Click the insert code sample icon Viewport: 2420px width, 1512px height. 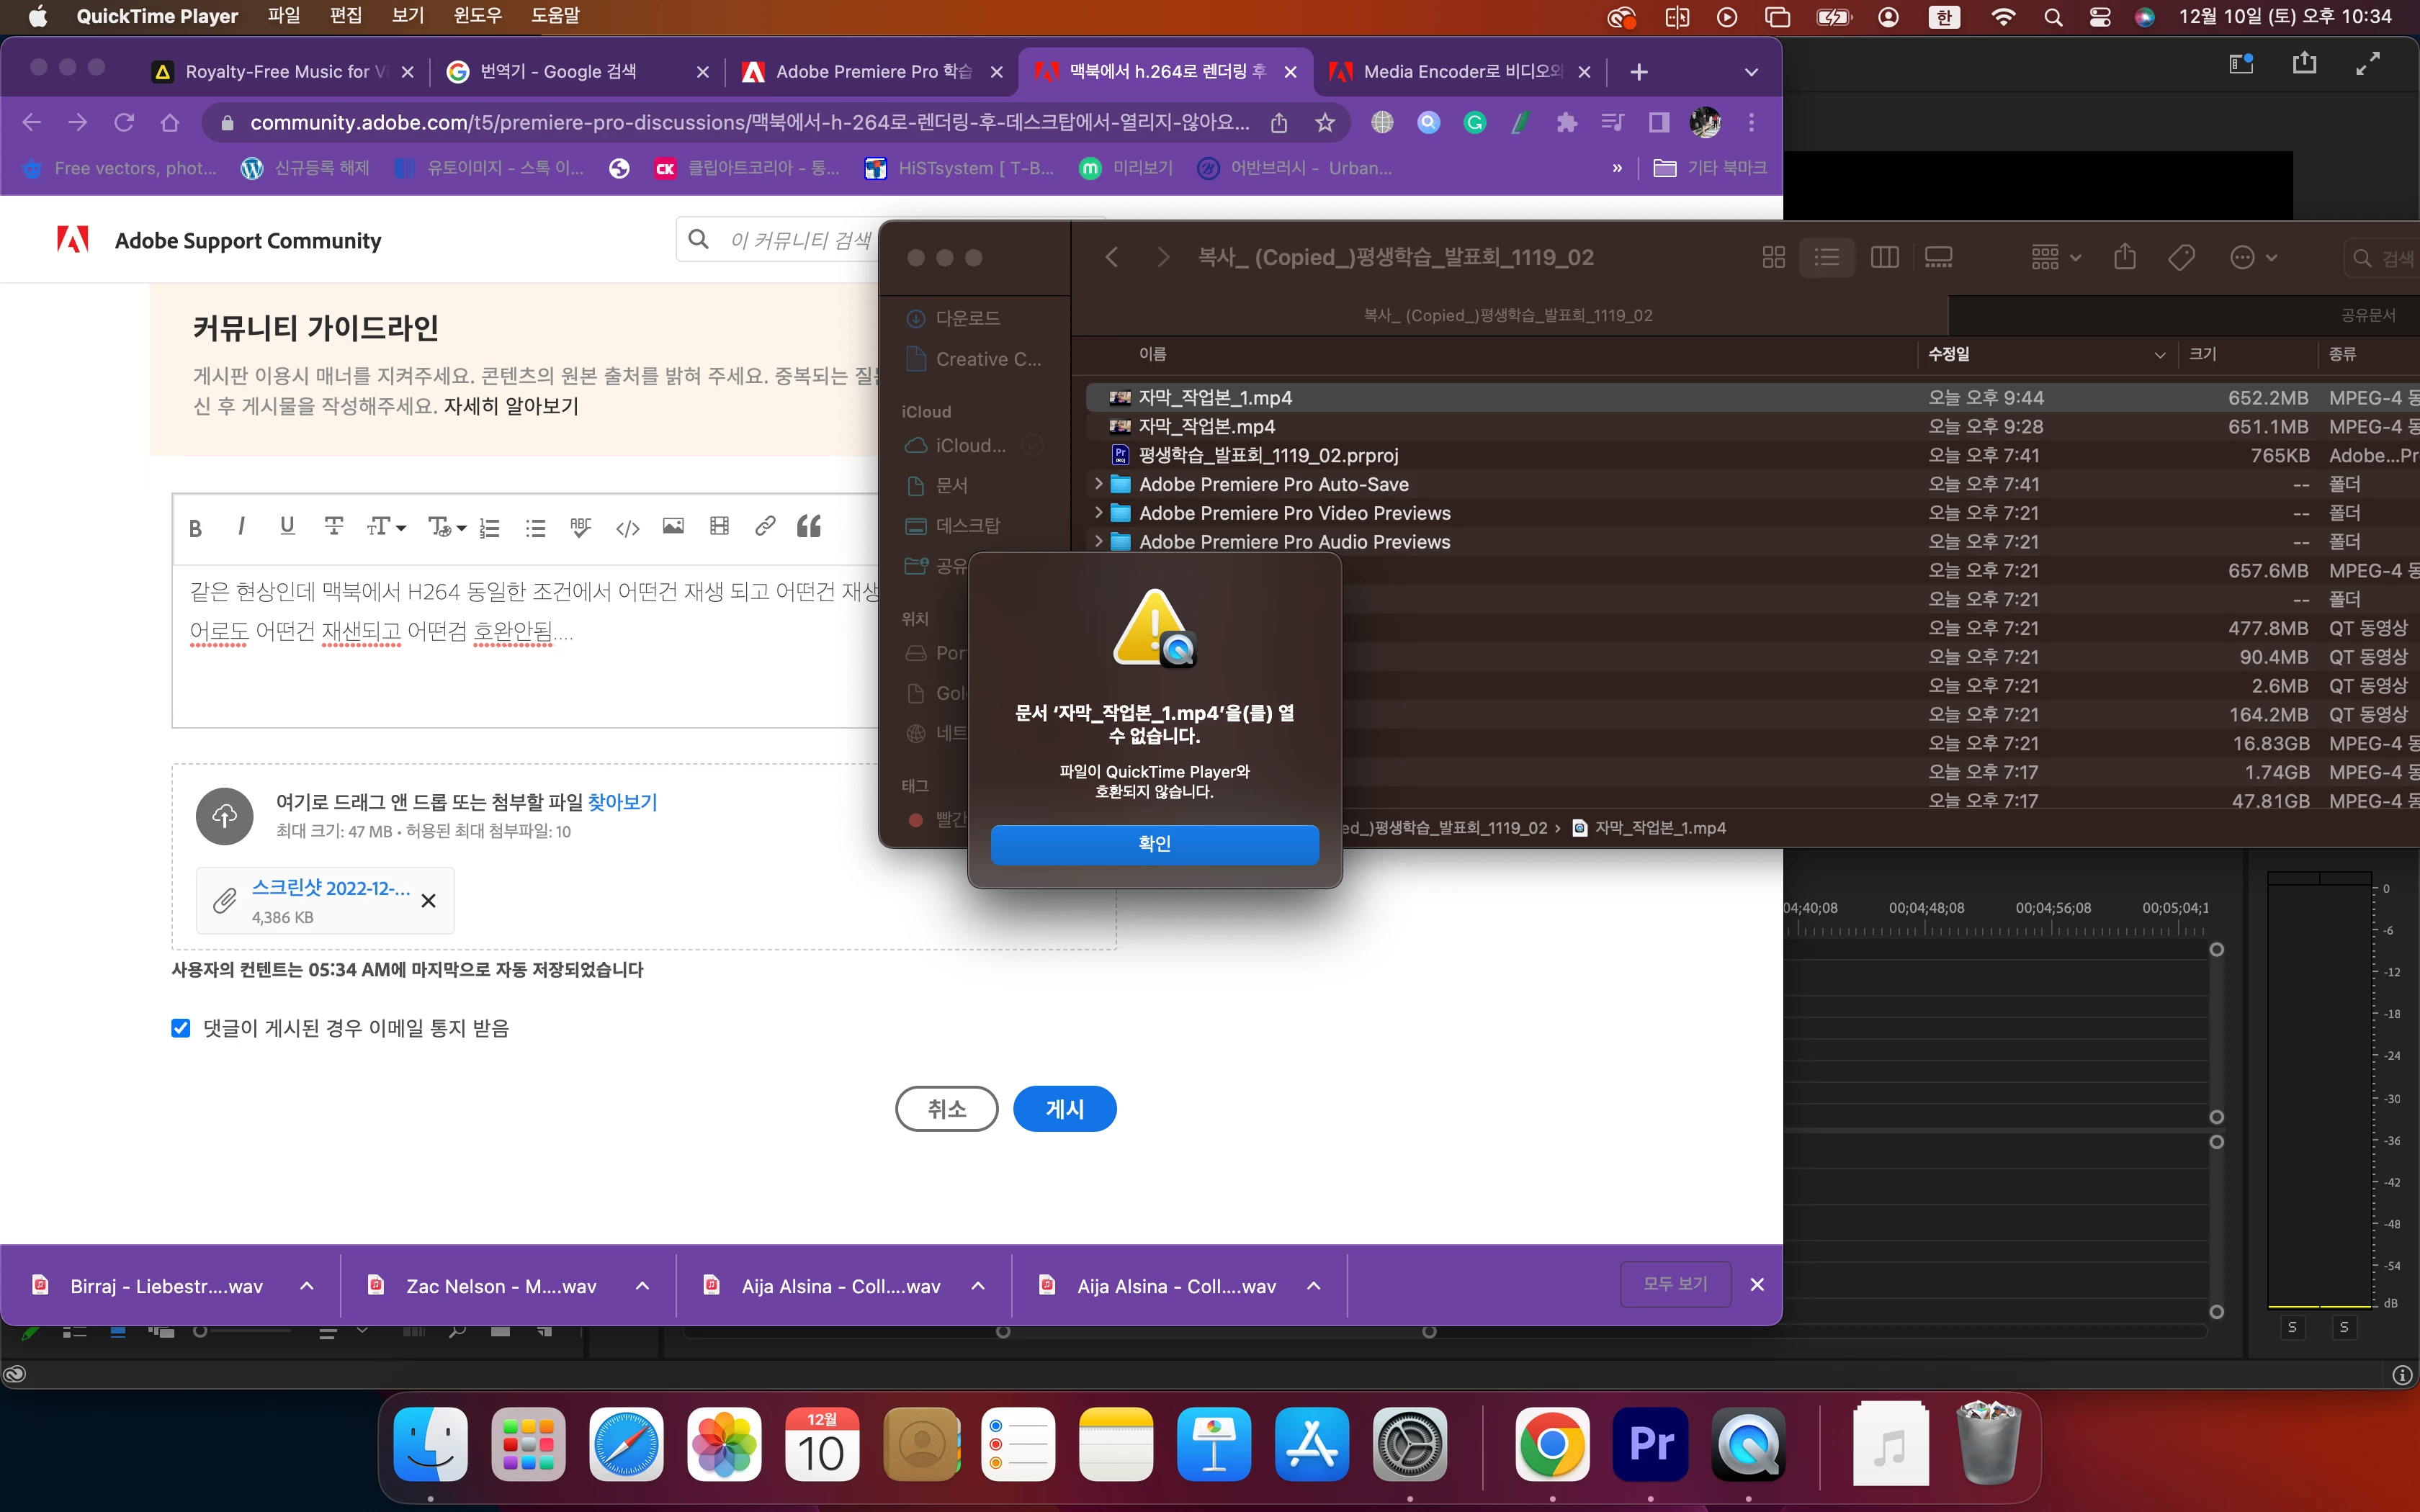pyautogui.click(x=627, y=528)
